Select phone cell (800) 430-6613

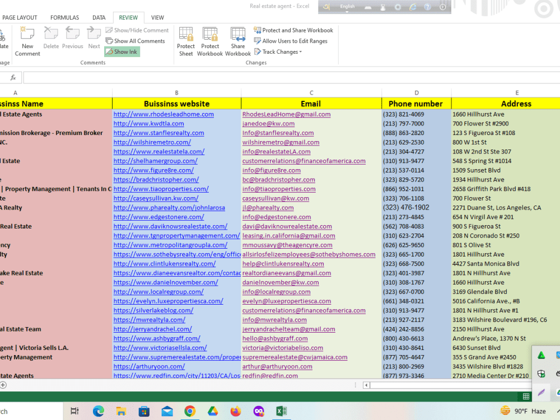(417, 339)
